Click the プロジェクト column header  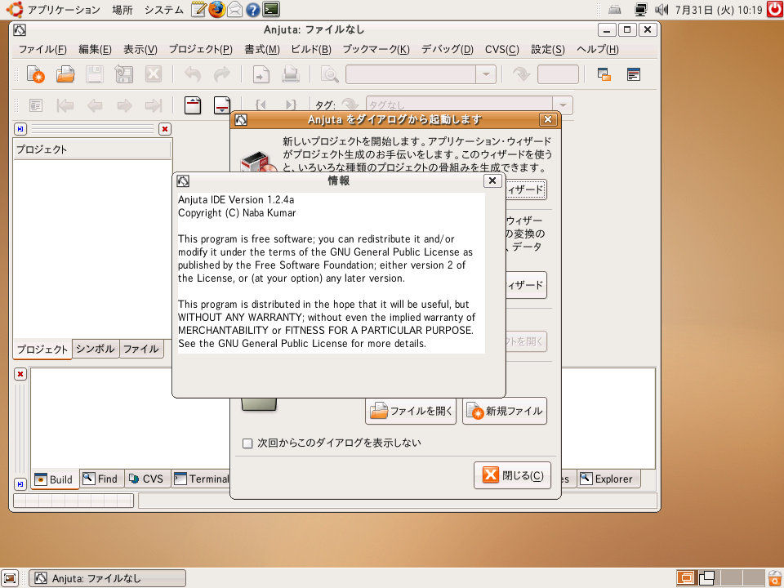91,149
